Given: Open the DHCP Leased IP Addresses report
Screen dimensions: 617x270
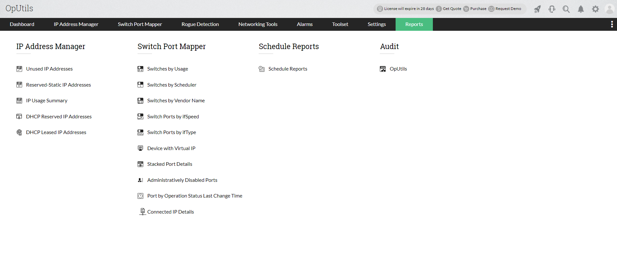Looking at the screenshot, I should pos(56,132).
